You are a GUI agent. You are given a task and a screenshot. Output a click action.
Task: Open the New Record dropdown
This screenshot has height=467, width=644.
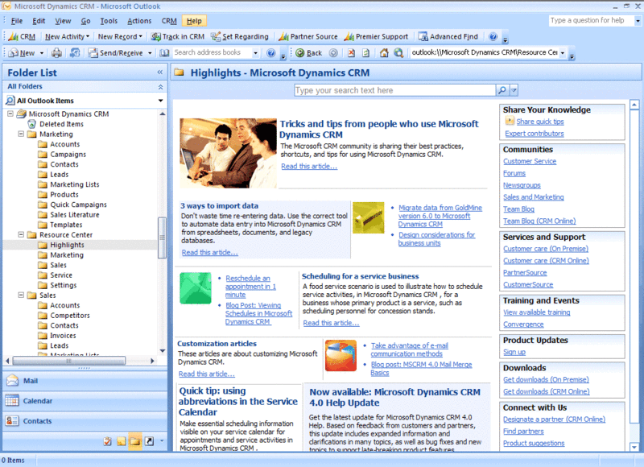tap(120, 36)
